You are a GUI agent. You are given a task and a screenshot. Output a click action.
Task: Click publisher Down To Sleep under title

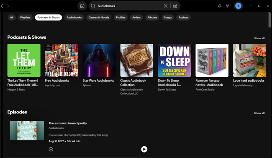pyautogui.click(x=167, y=90)
